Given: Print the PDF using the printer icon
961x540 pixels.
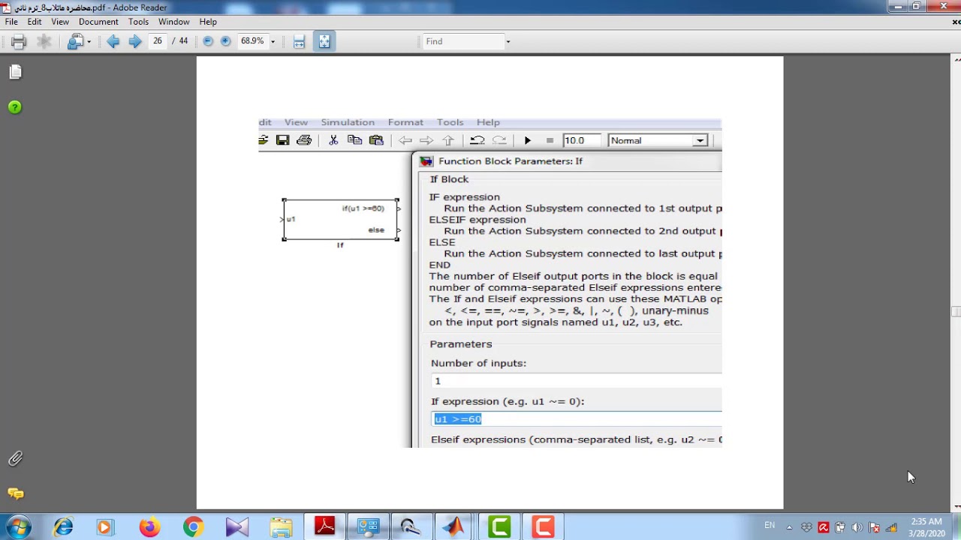Looking at the screenshot, I should pos(19,42).
